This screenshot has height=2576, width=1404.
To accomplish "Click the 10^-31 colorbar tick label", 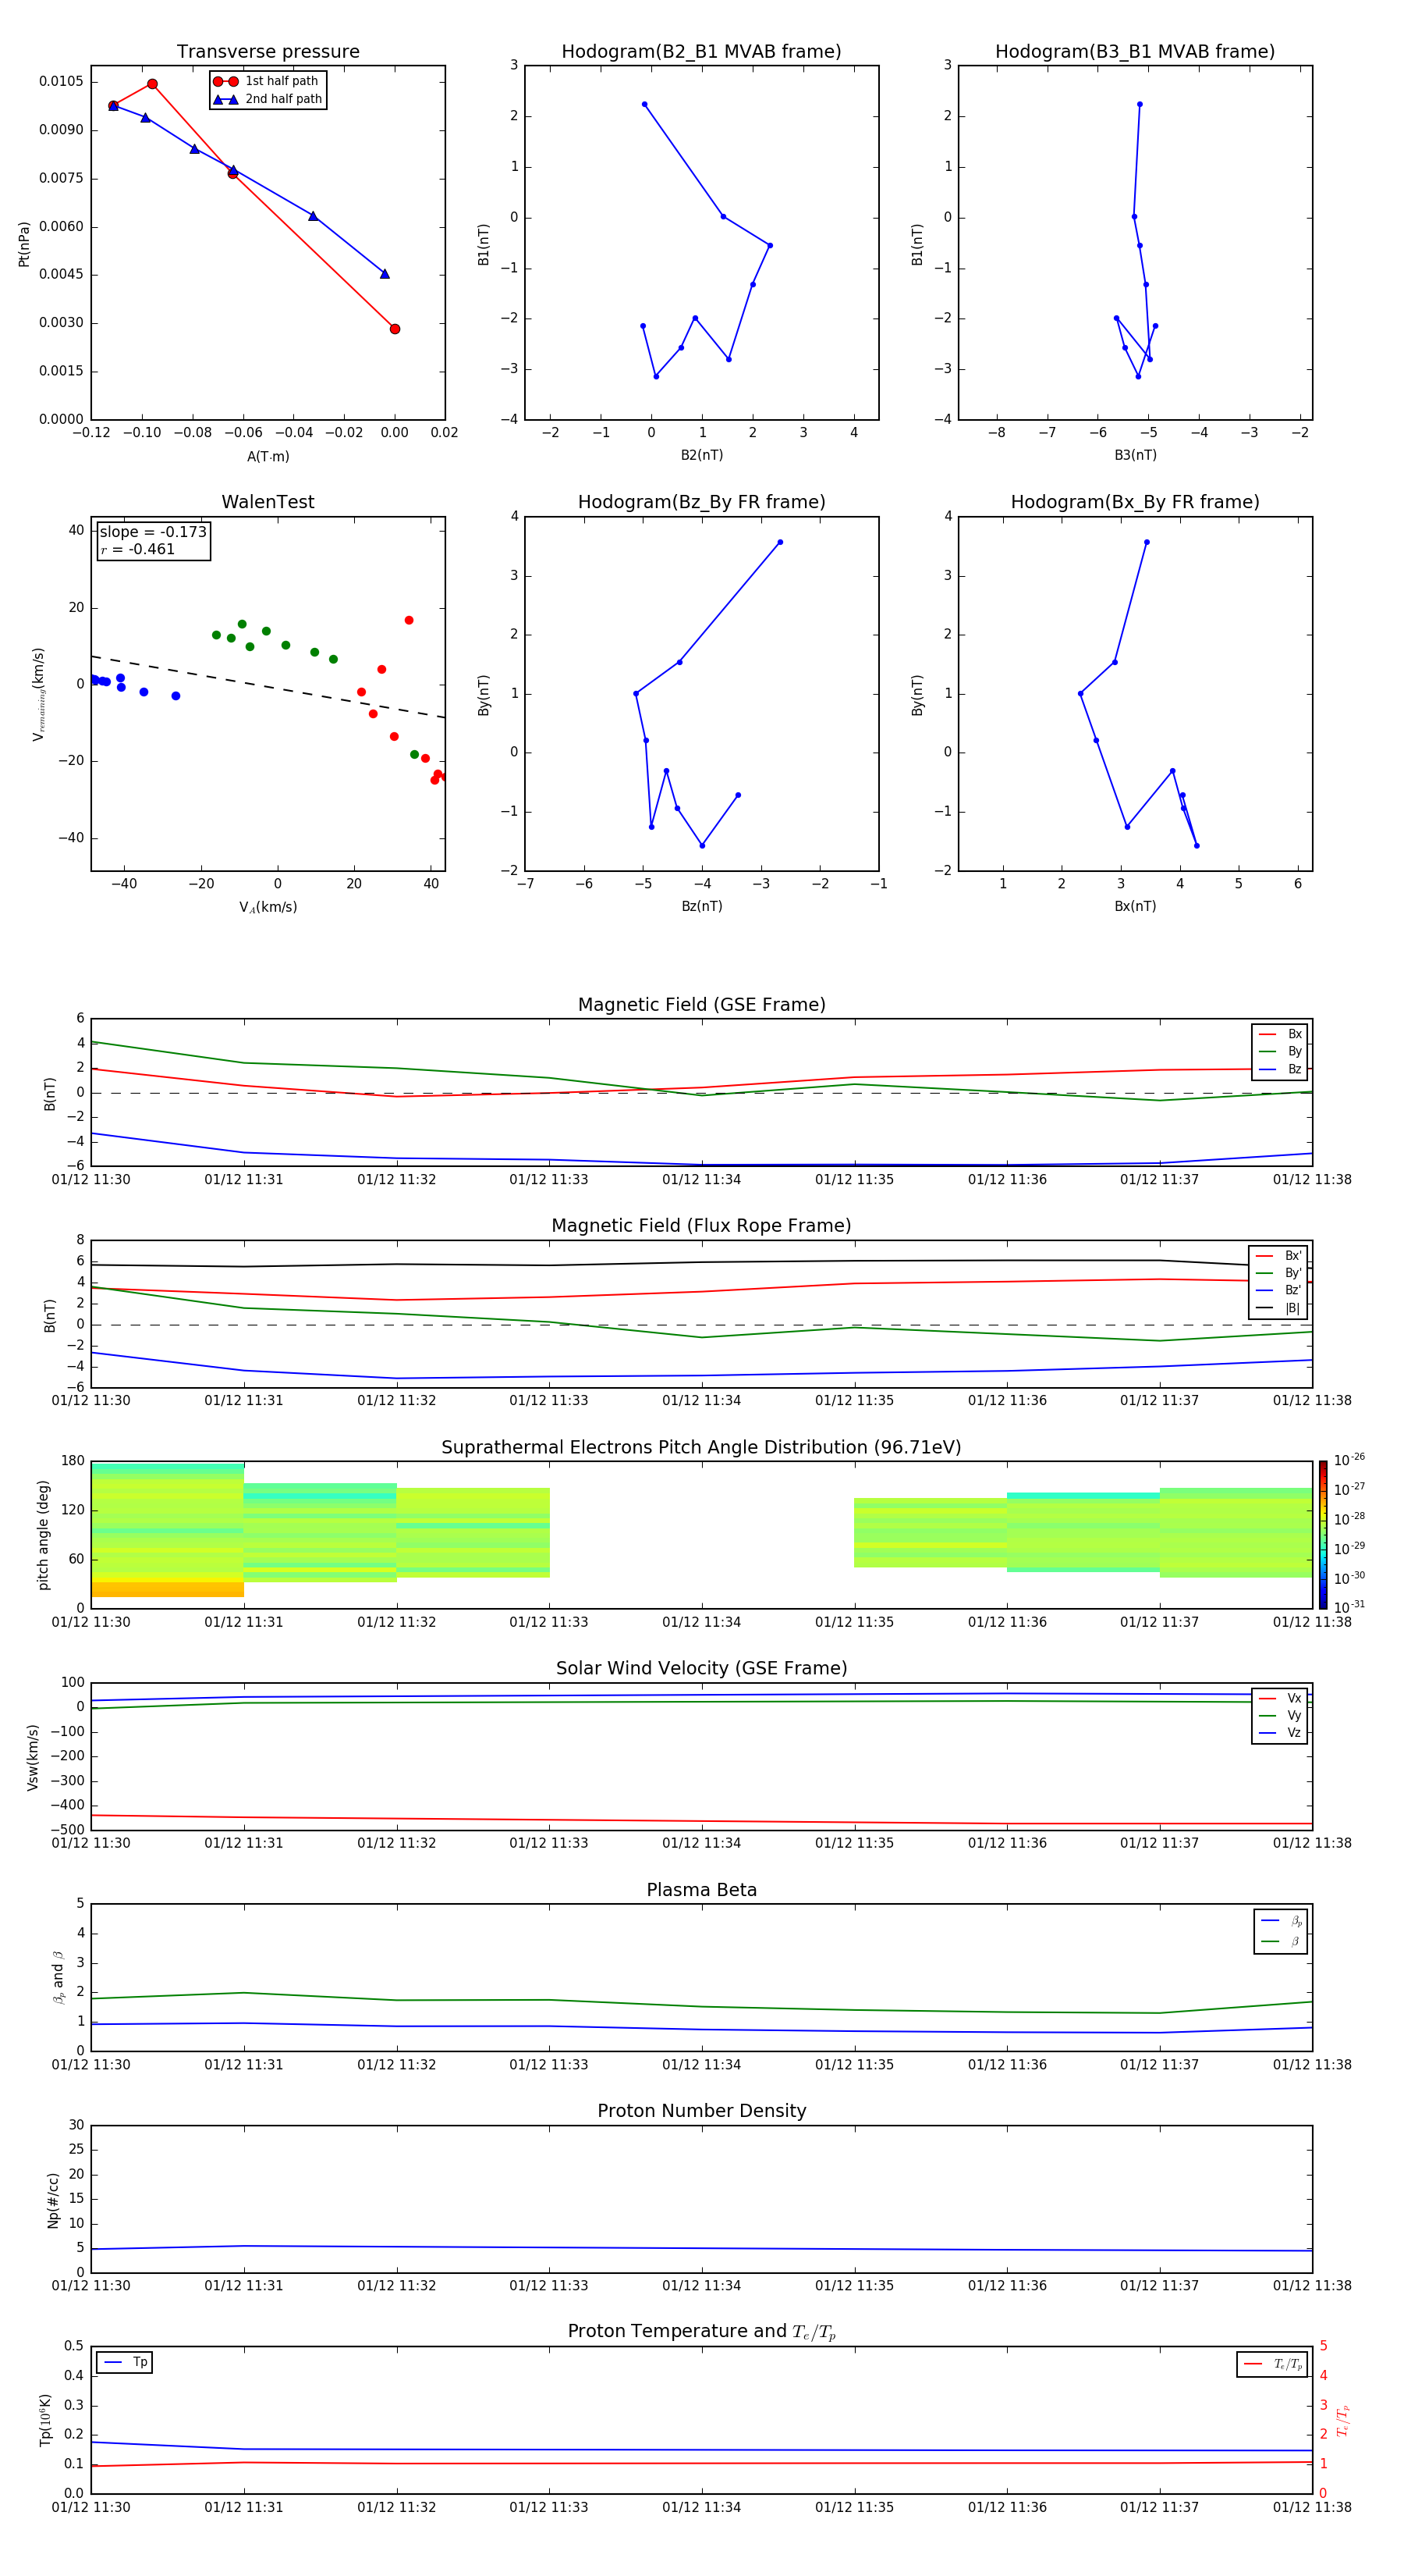I will [1349, 1607].
